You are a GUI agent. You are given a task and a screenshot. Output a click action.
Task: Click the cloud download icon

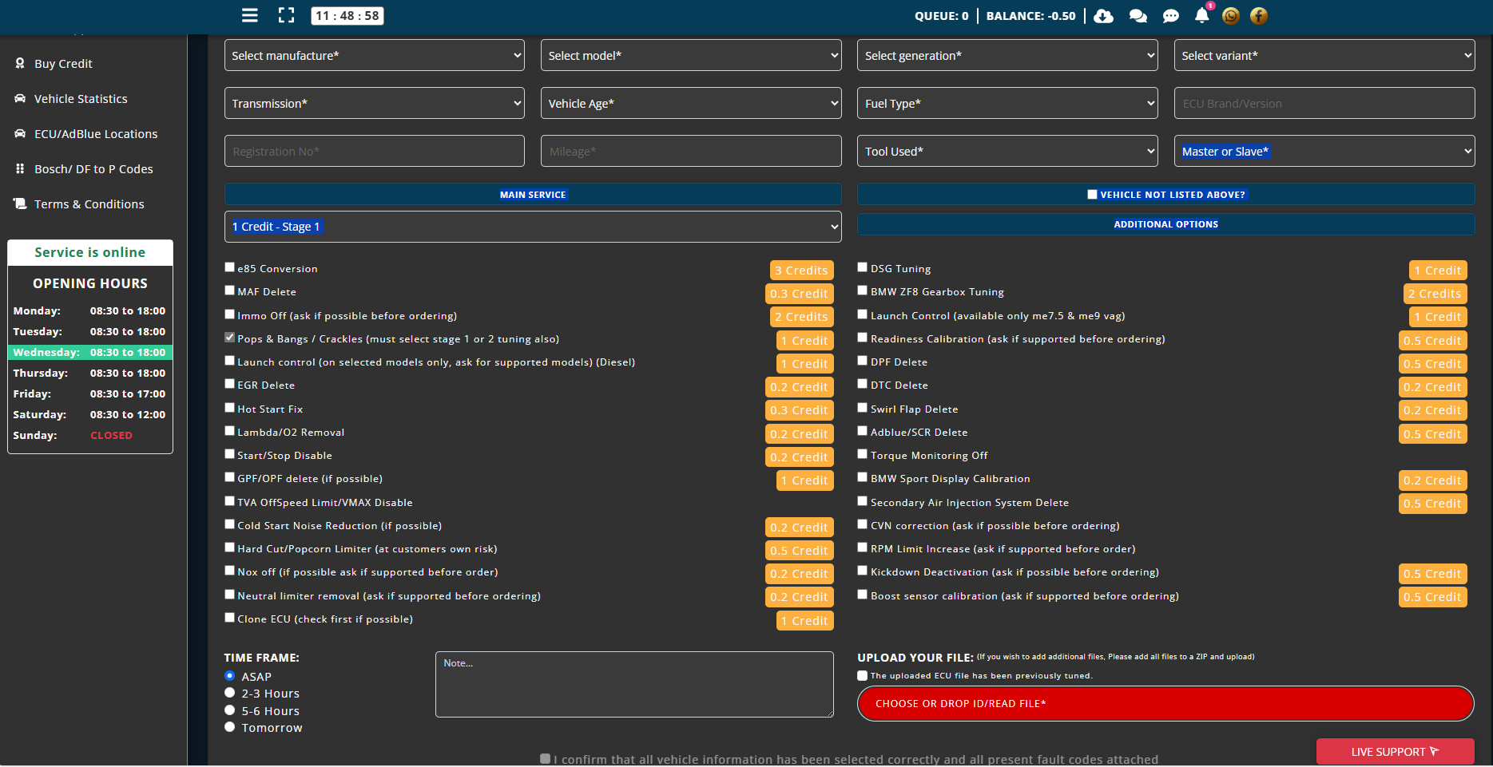coord(1103,16)
